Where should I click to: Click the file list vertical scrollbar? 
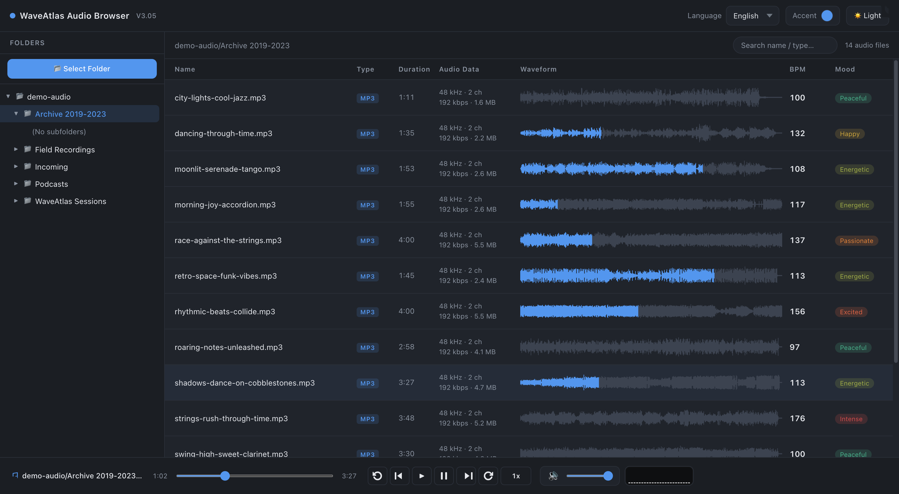click(896, 212)
